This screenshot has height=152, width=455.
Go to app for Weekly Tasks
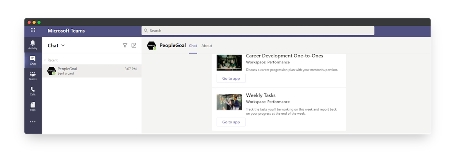[231, 122]
